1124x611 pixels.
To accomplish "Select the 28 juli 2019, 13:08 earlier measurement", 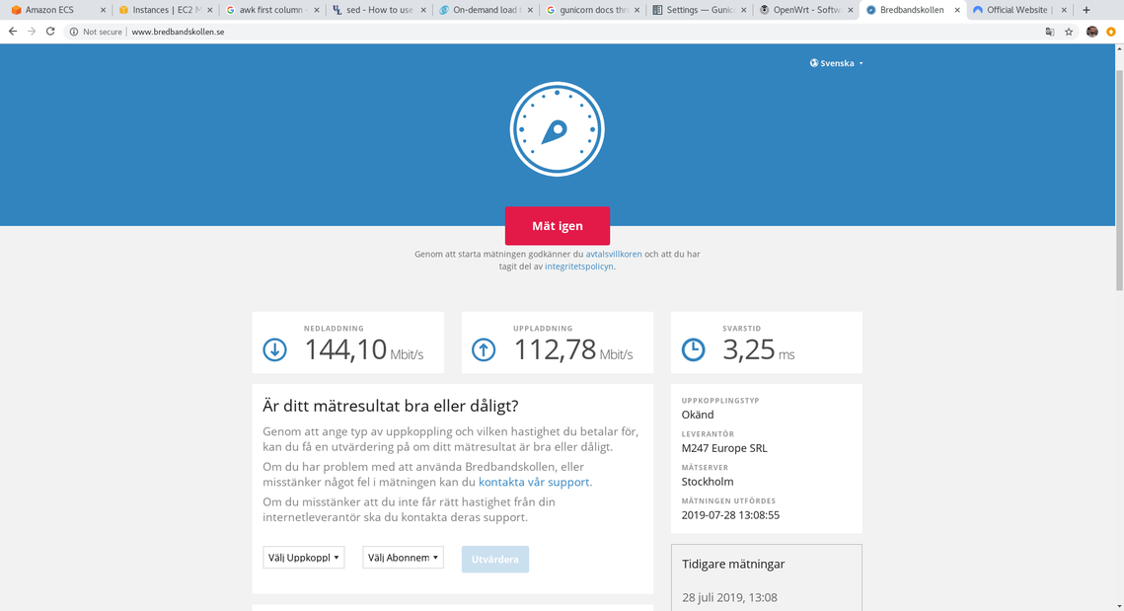I will (x=729, y=597).
